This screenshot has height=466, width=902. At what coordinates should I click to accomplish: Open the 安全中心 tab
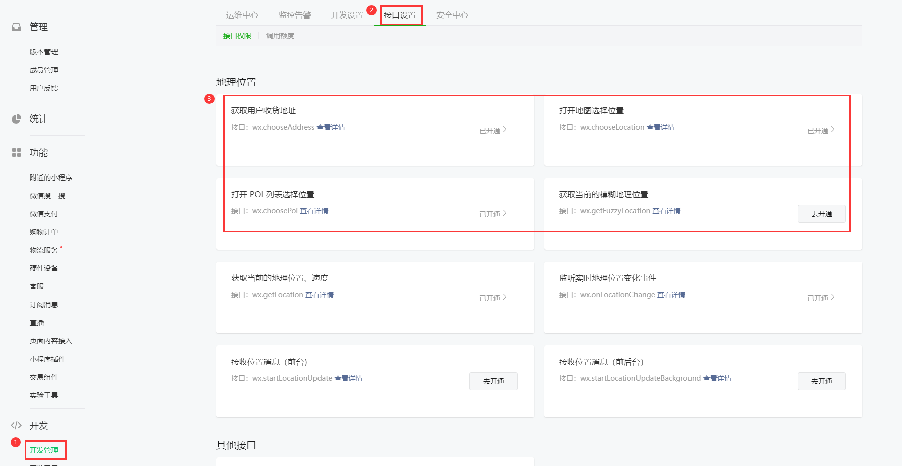(x=452, y=15)
